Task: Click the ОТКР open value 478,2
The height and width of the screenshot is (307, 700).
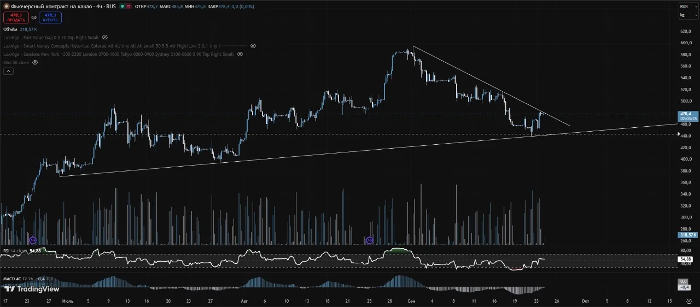Action: coord(152,6)
